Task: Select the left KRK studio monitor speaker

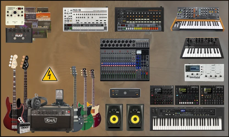Action: click(x=114, y=117)
